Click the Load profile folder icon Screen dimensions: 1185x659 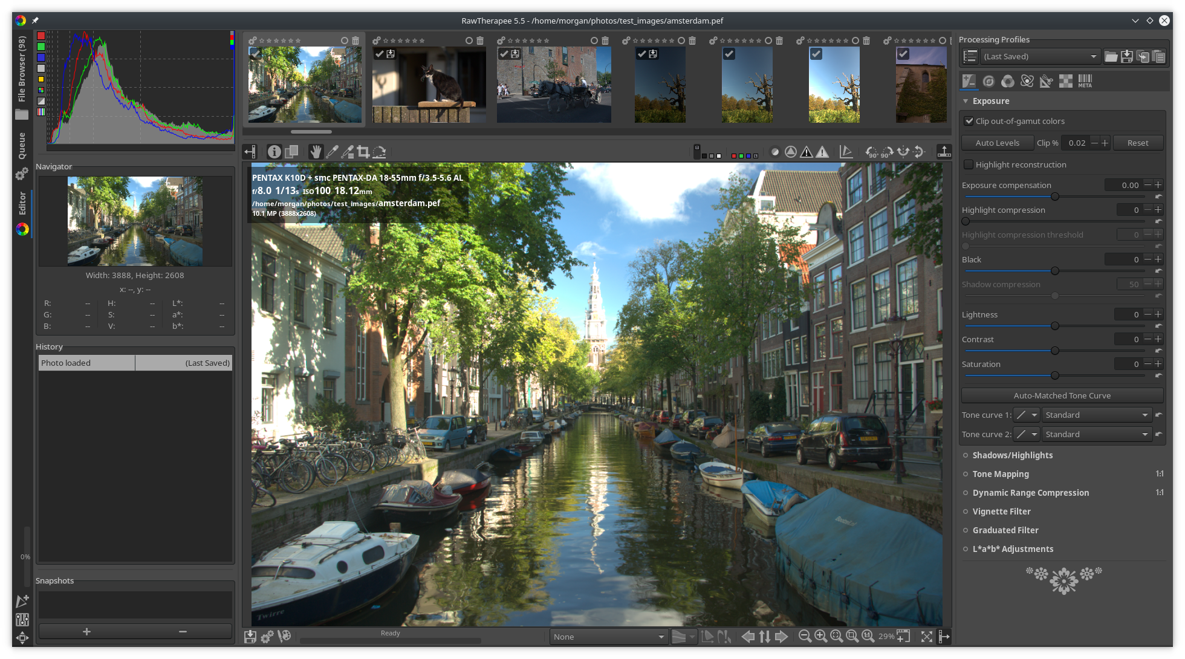[x=1111, y=57]
